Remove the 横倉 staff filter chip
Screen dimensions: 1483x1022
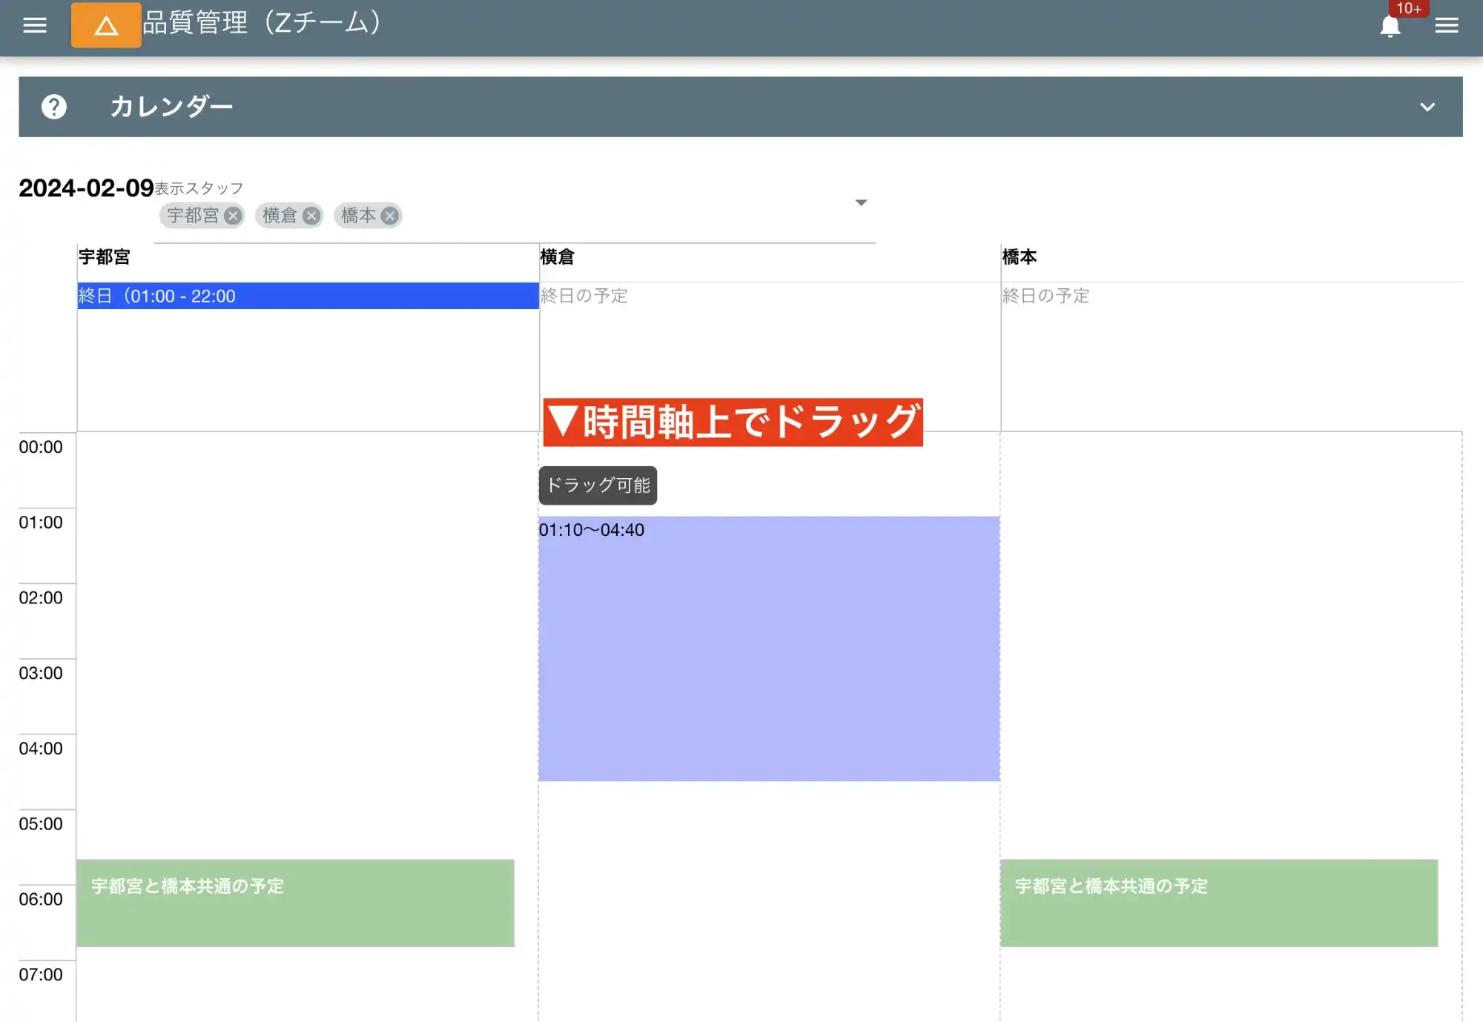(312, 216)
